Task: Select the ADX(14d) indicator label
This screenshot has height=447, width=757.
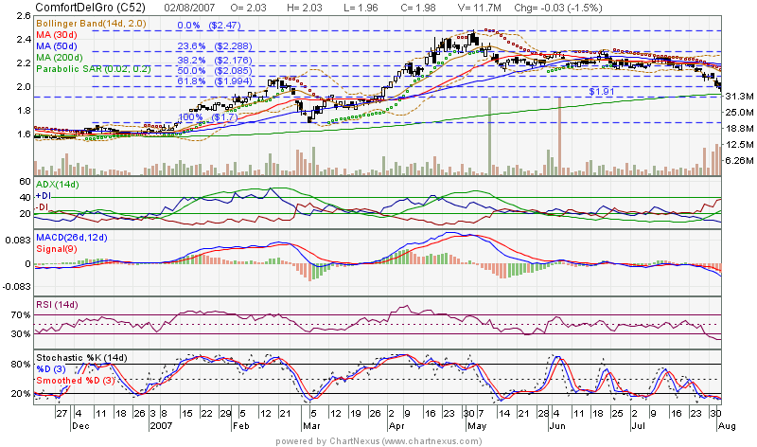Action: [58, 182]
